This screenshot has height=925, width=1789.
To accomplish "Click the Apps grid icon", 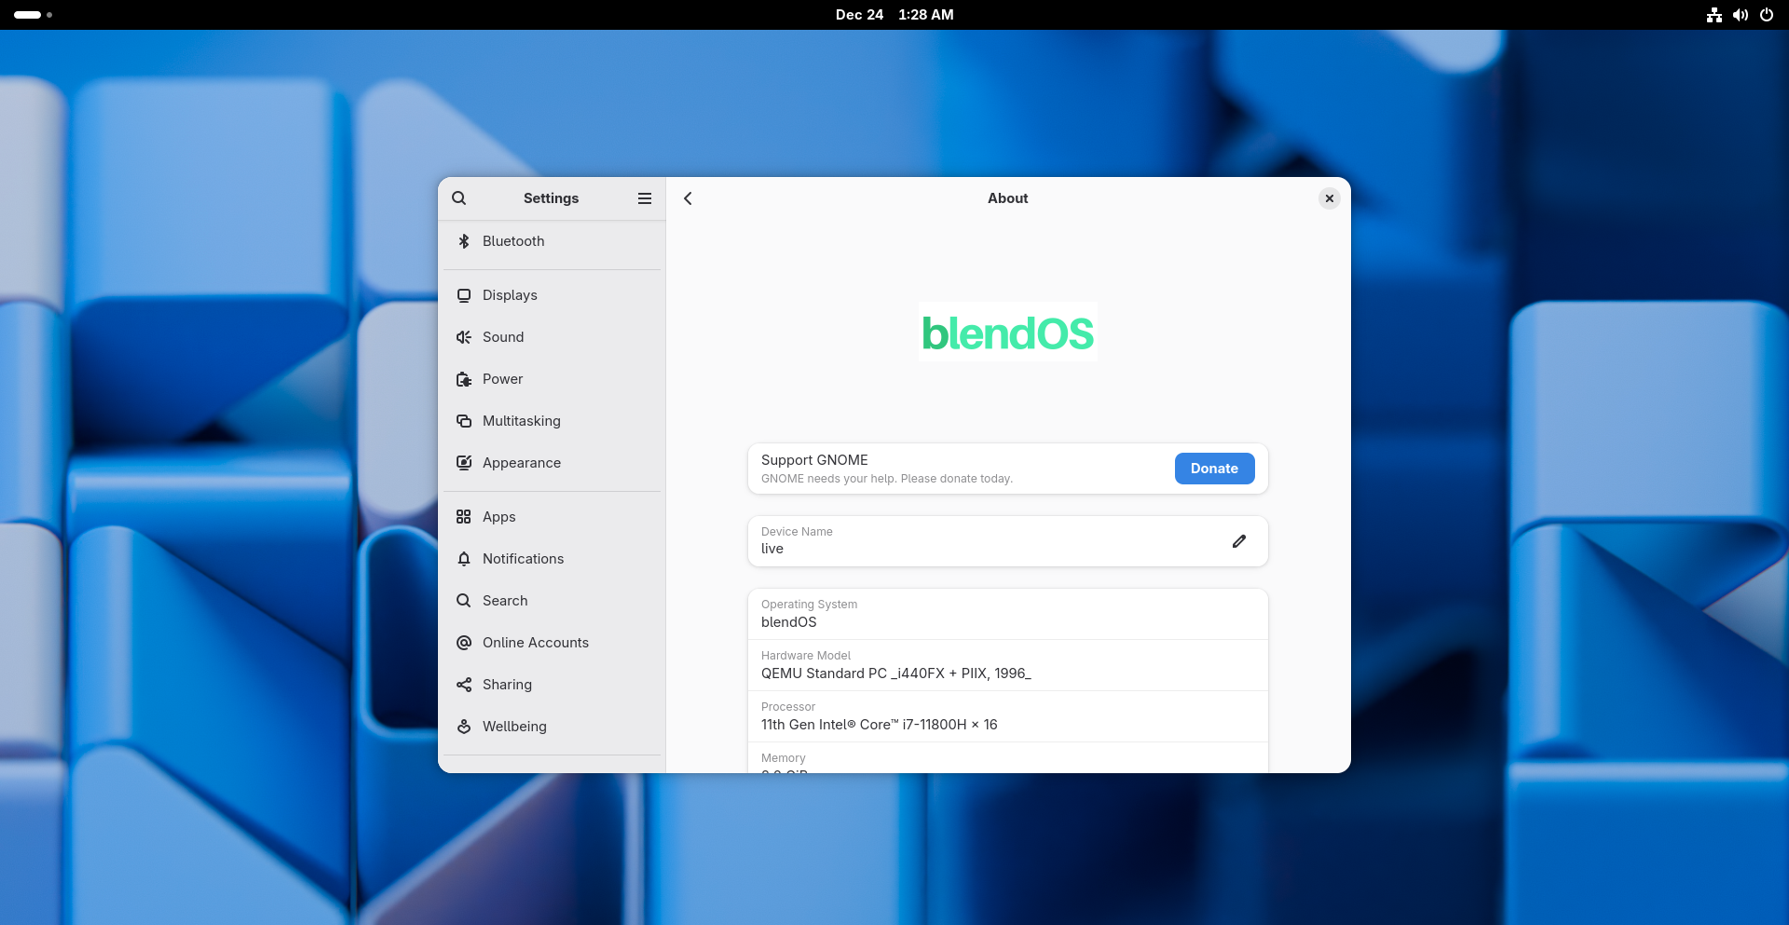I will coord(464,517).
